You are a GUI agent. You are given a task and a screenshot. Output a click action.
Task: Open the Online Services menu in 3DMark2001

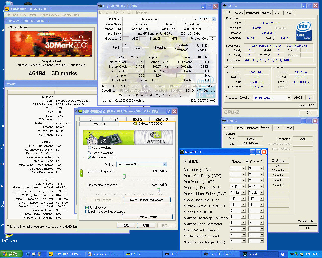49,15
